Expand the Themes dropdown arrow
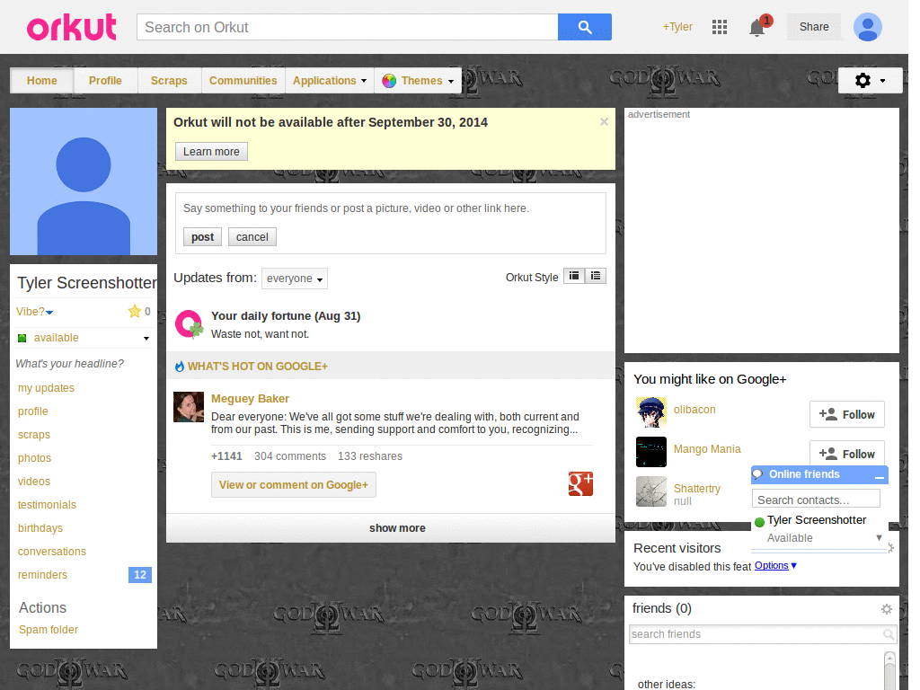This screenshot has height=690, width=920. pyautogui.click(x=451, y=82)
